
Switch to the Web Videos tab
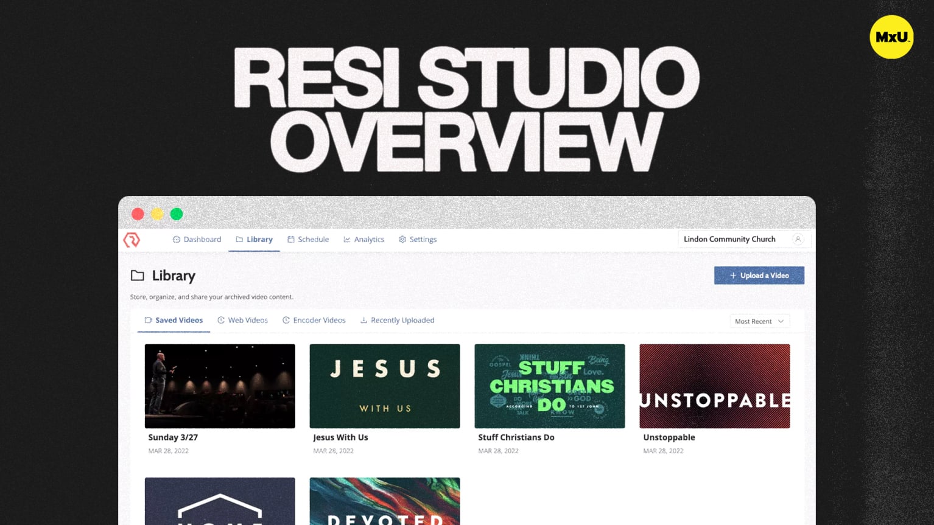pyautogui.click(x=242, y=320)
